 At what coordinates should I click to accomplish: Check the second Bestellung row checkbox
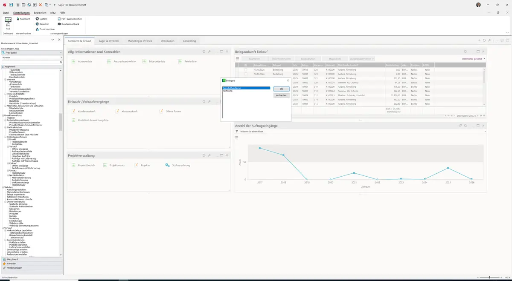tap(245, 74)
